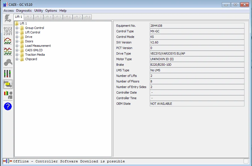Click the greyed magnifier search icon
Viewport: 252px width, 166px height.
(8, 62)
